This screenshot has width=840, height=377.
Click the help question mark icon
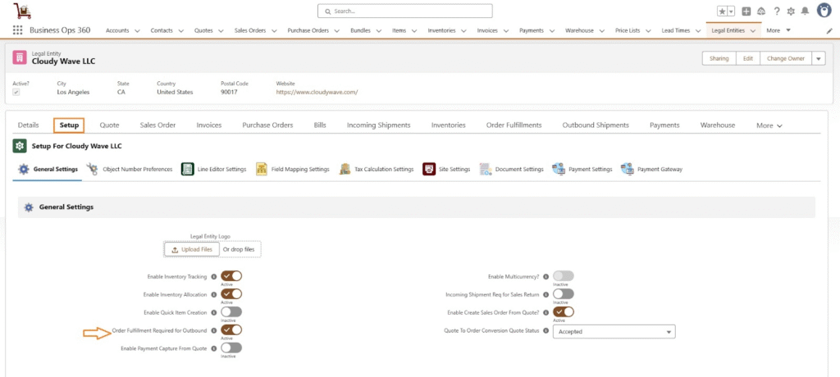(776, 11)
